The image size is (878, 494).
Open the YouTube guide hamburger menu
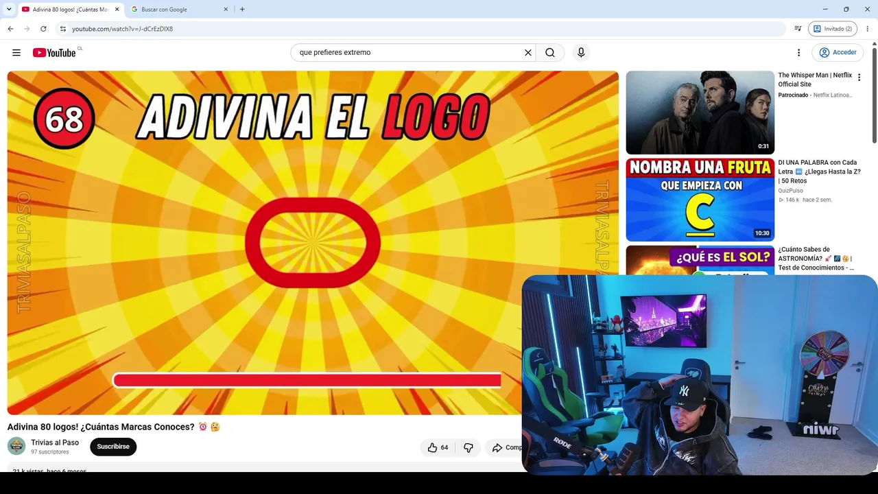(x=16, y=53)
